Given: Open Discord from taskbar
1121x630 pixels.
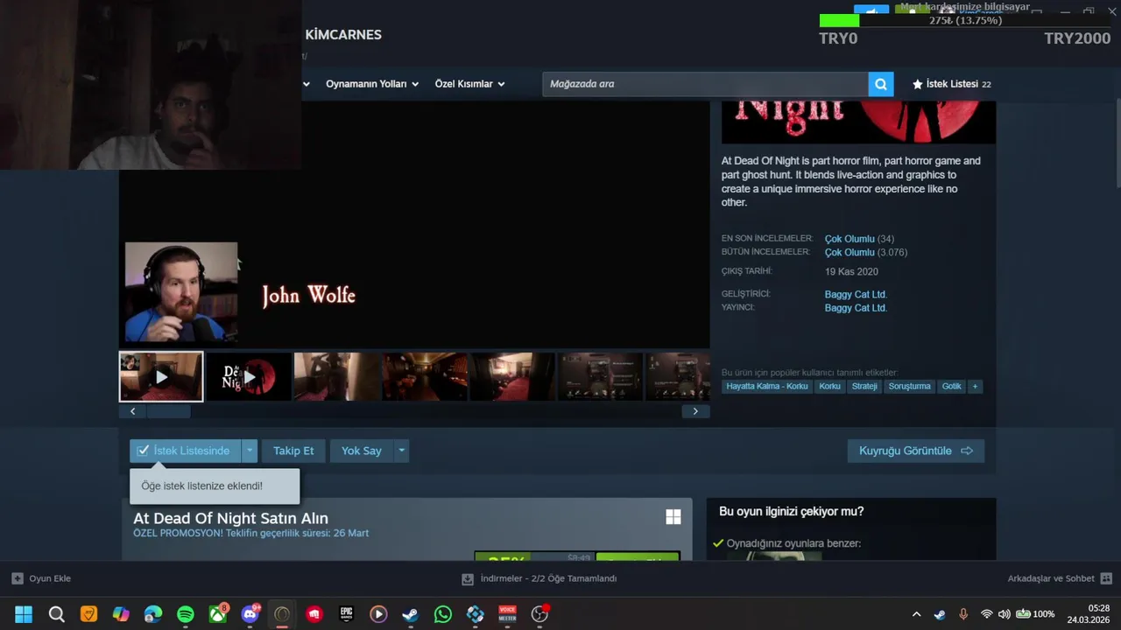Looking at the screenshot, I should (x=250, y=614).
